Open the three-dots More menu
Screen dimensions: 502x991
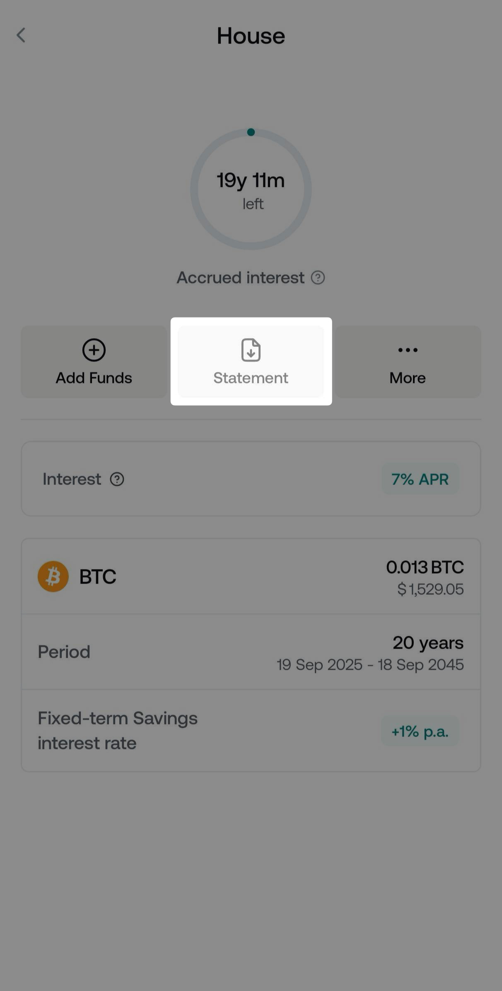pyautogui.click(x=408, y=350)
